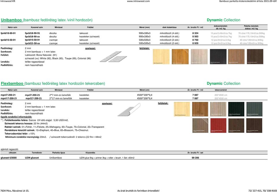Select product code mpnl7-200-21
Screen dimensions: 277x192
coord(8,95)
